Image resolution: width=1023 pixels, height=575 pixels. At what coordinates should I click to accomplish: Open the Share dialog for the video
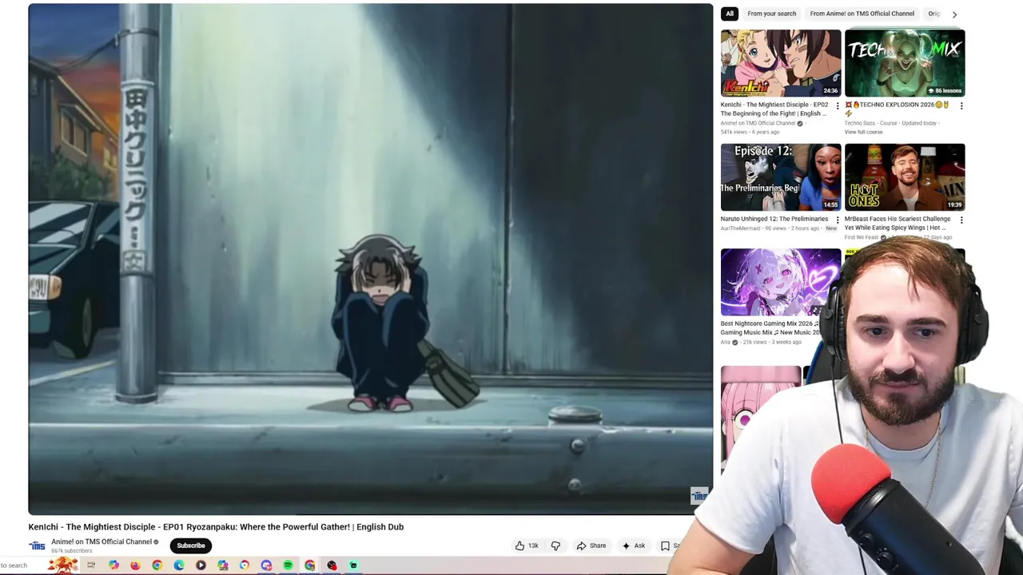[x=591, y=545]
